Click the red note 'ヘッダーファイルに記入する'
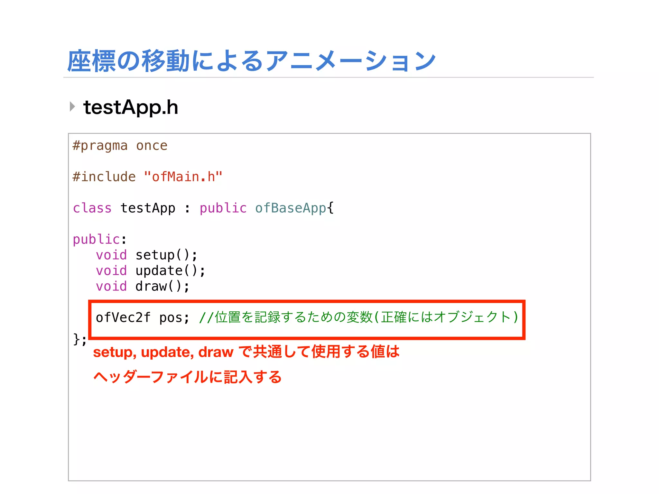 (188, 377)
